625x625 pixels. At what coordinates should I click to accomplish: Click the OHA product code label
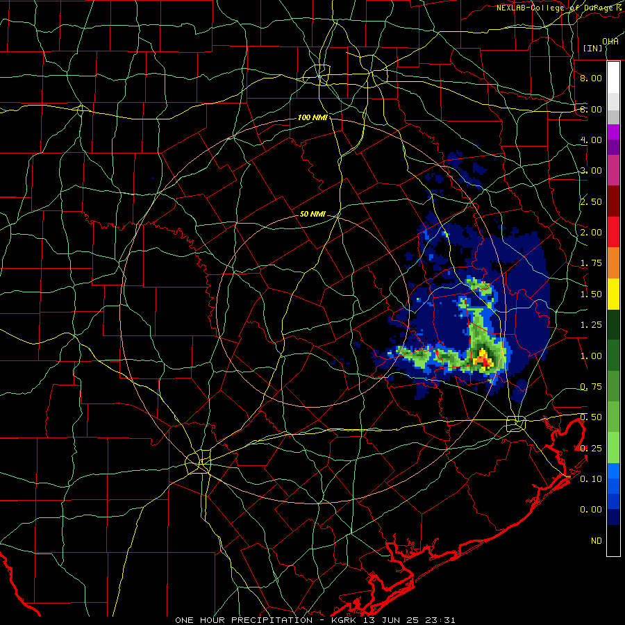(x=610, y=41)
